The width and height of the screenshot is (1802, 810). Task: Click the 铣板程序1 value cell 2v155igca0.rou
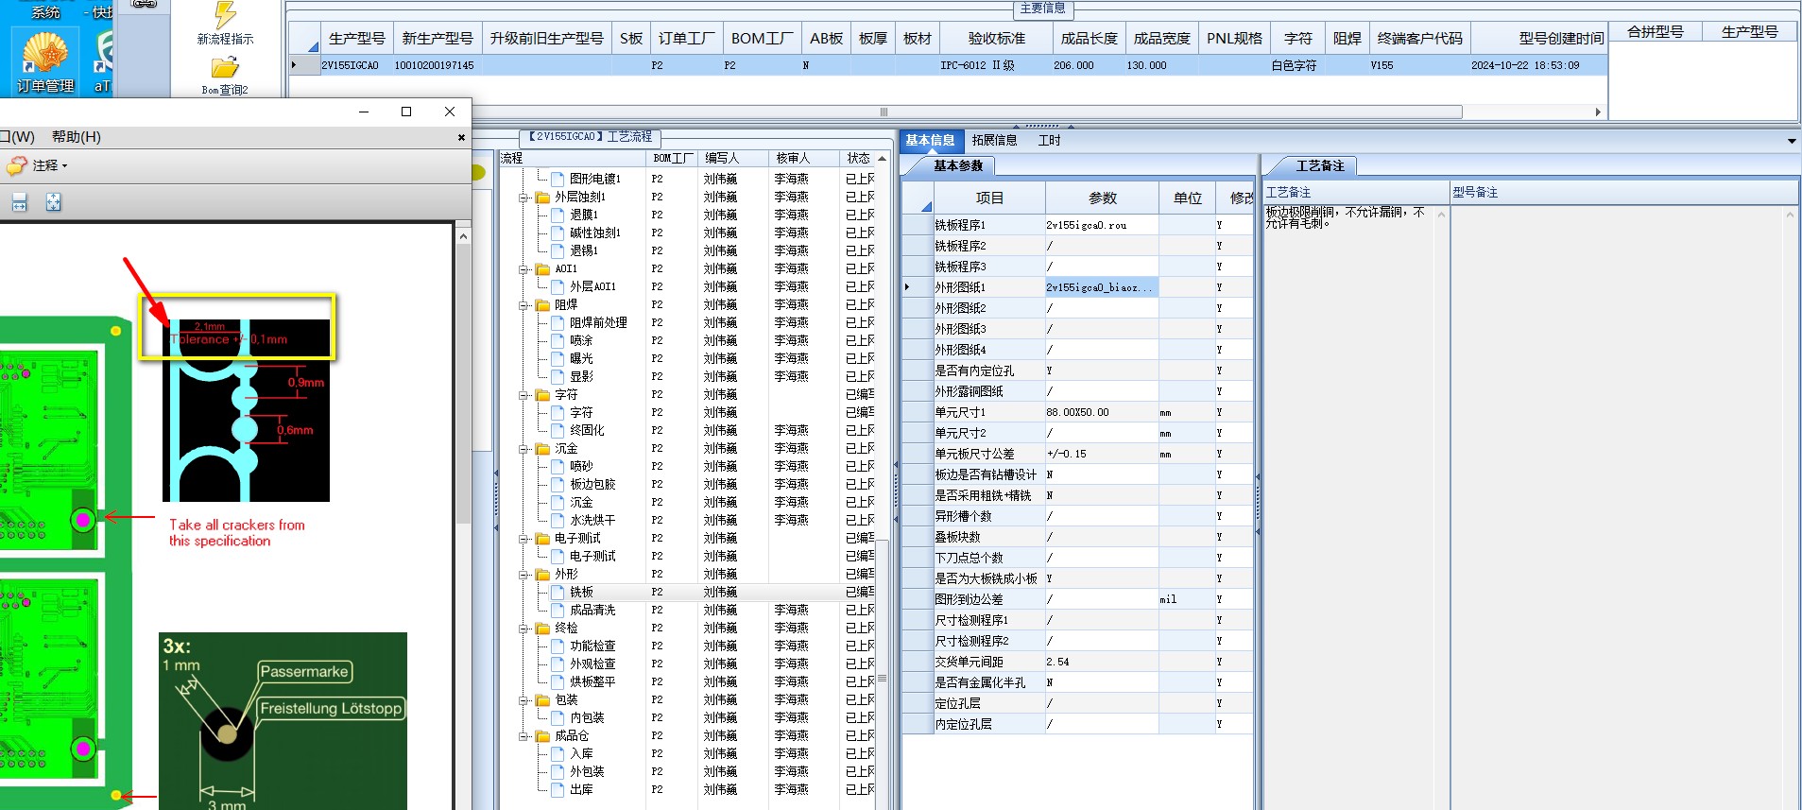[x=1102, y=226]
